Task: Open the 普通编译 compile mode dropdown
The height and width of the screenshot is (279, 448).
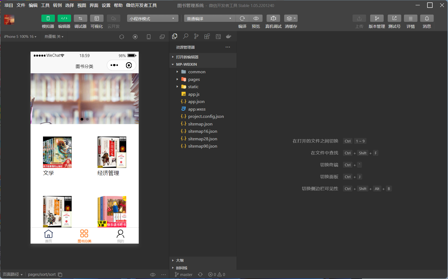Action: (x=210, y=18)
